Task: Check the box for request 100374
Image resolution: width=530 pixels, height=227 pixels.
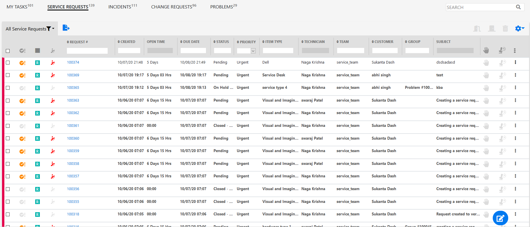Action: pyautogui.click(x=8, y=62)
